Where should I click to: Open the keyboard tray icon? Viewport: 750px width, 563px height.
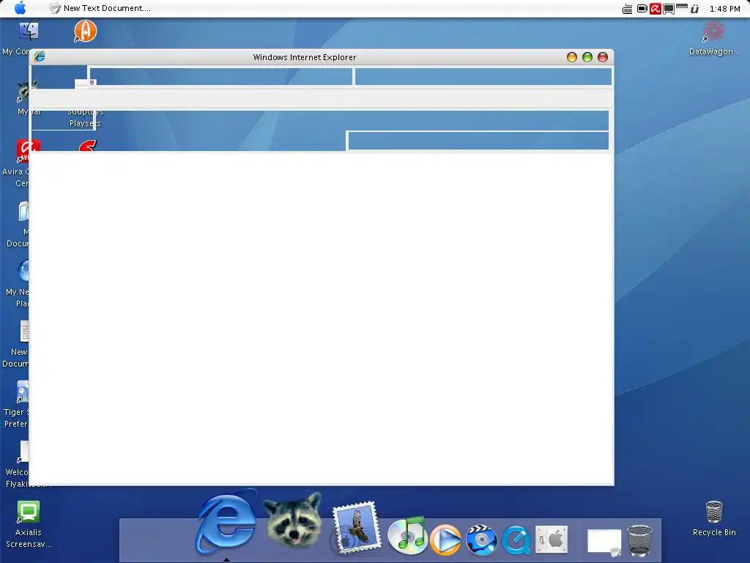click(627, 9)
